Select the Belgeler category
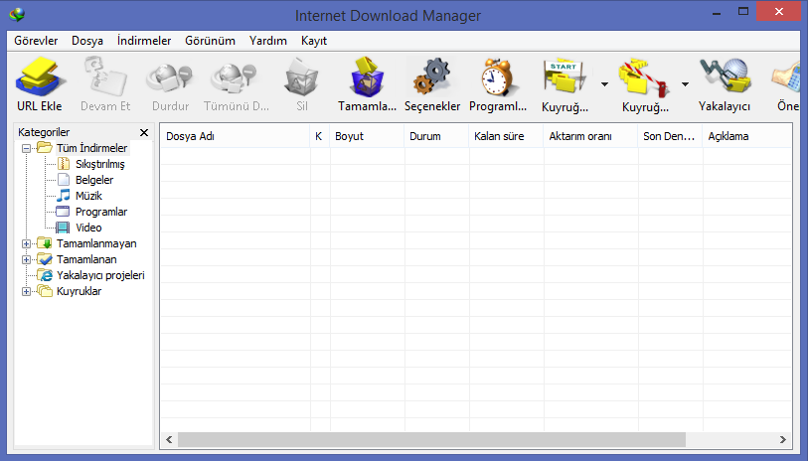808x461 pixels. [x=94, y=180]
